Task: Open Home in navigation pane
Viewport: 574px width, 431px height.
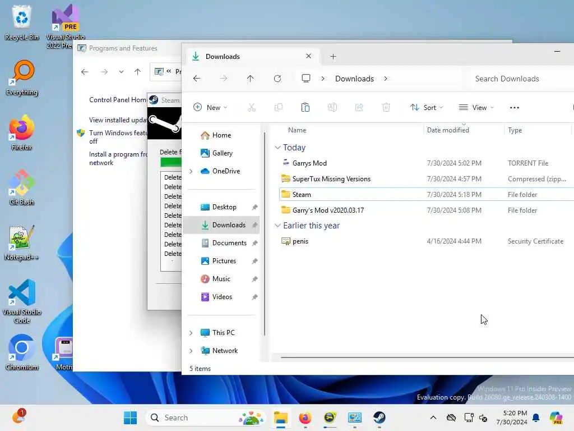Action: (216, 135)
